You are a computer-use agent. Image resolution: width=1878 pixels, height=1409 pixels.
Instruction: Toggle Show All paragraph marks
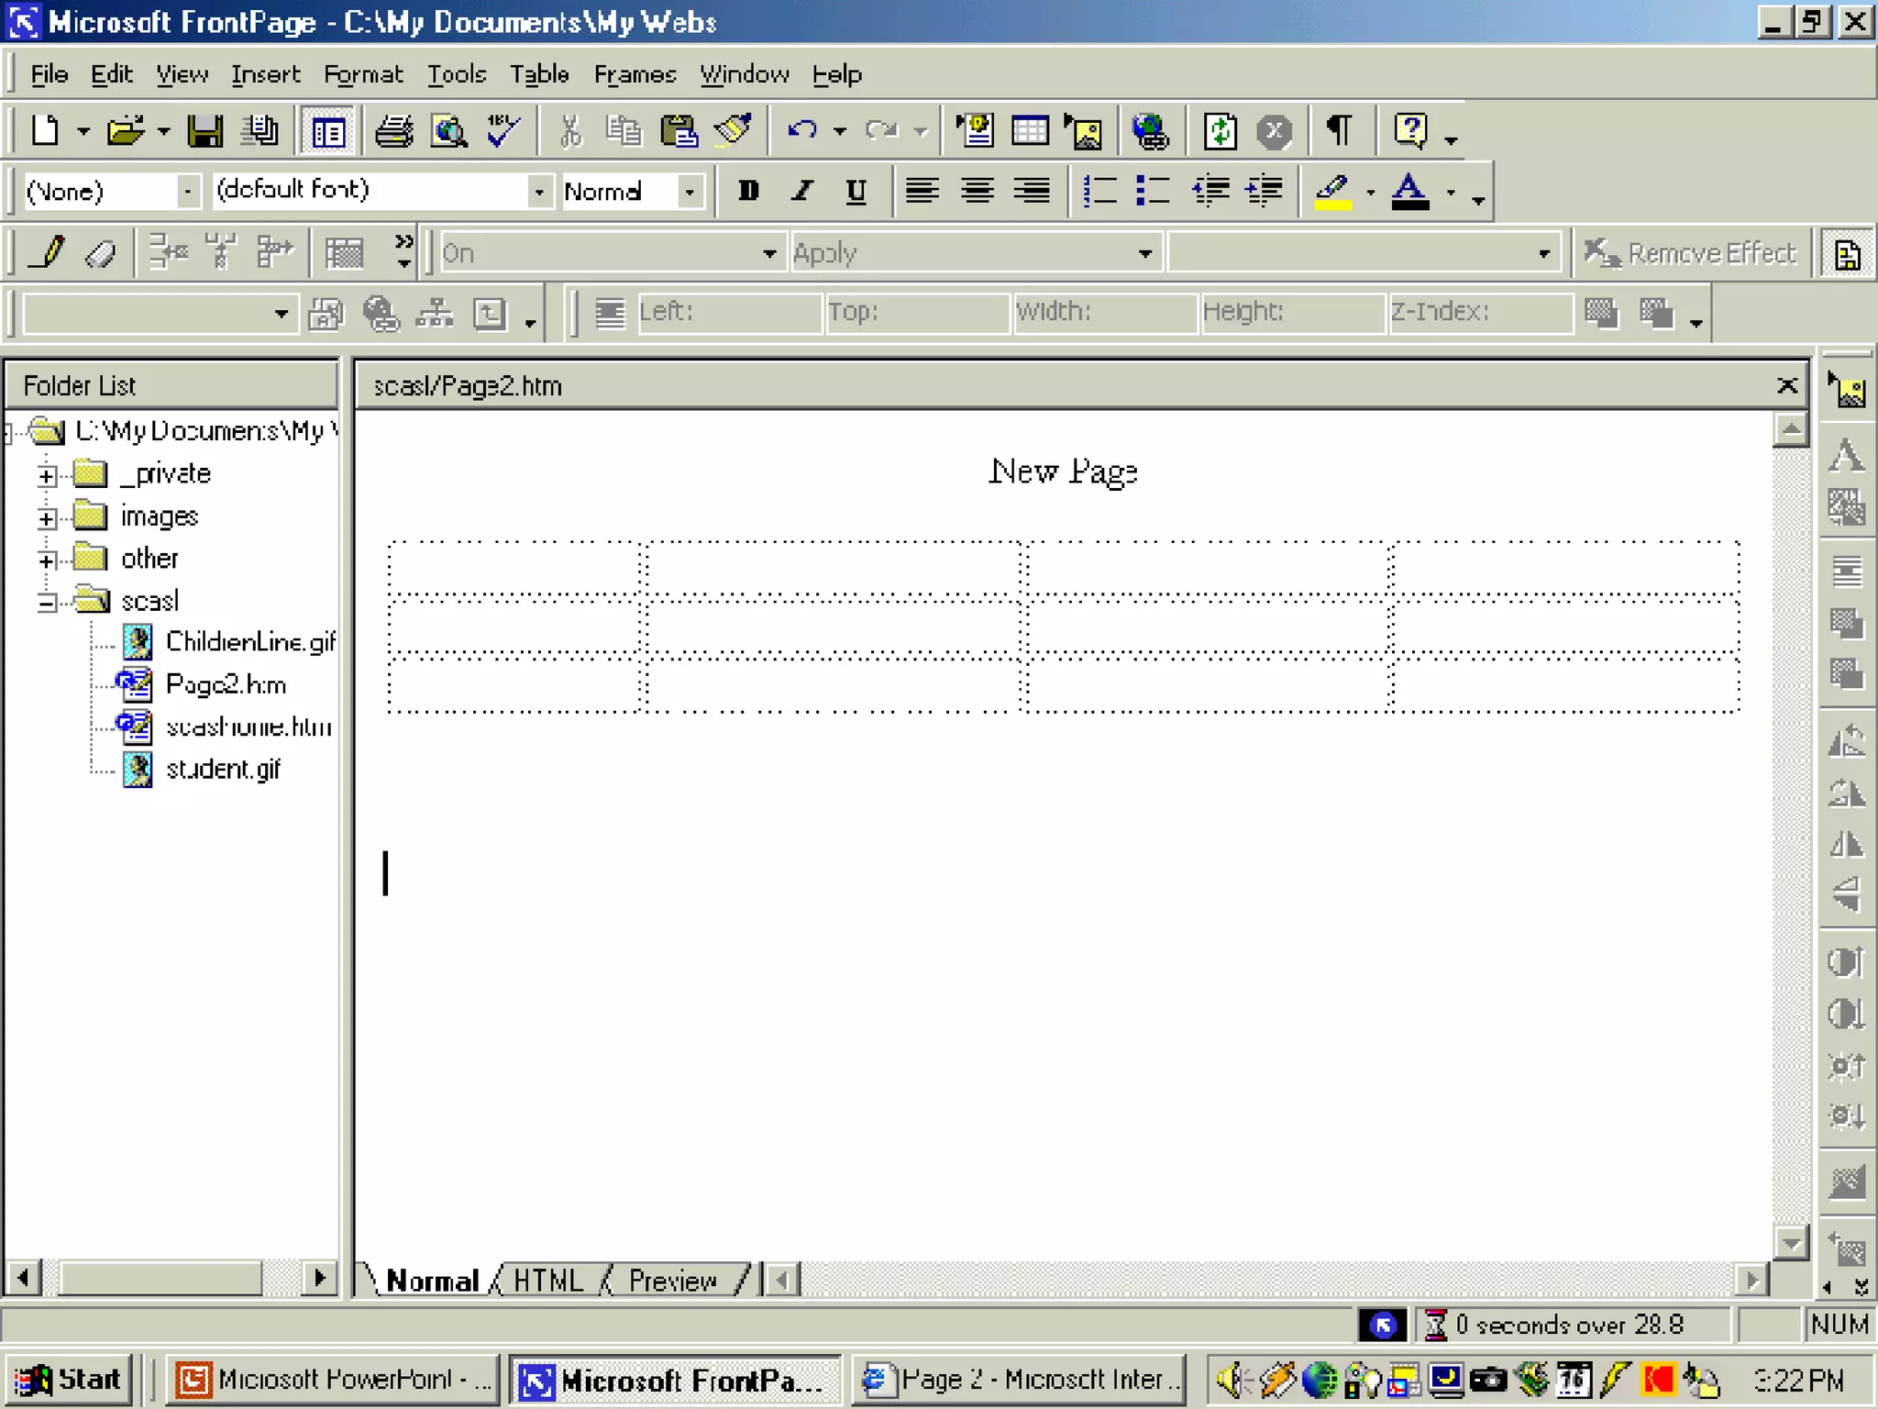[x=1339, y=131]
